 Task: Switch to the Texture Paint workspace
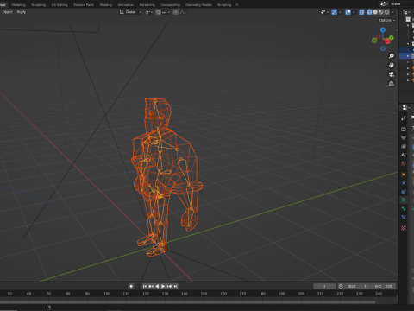84,4
